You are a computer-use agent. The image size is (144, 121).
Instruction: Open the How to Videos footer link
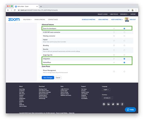pos(23,106)
